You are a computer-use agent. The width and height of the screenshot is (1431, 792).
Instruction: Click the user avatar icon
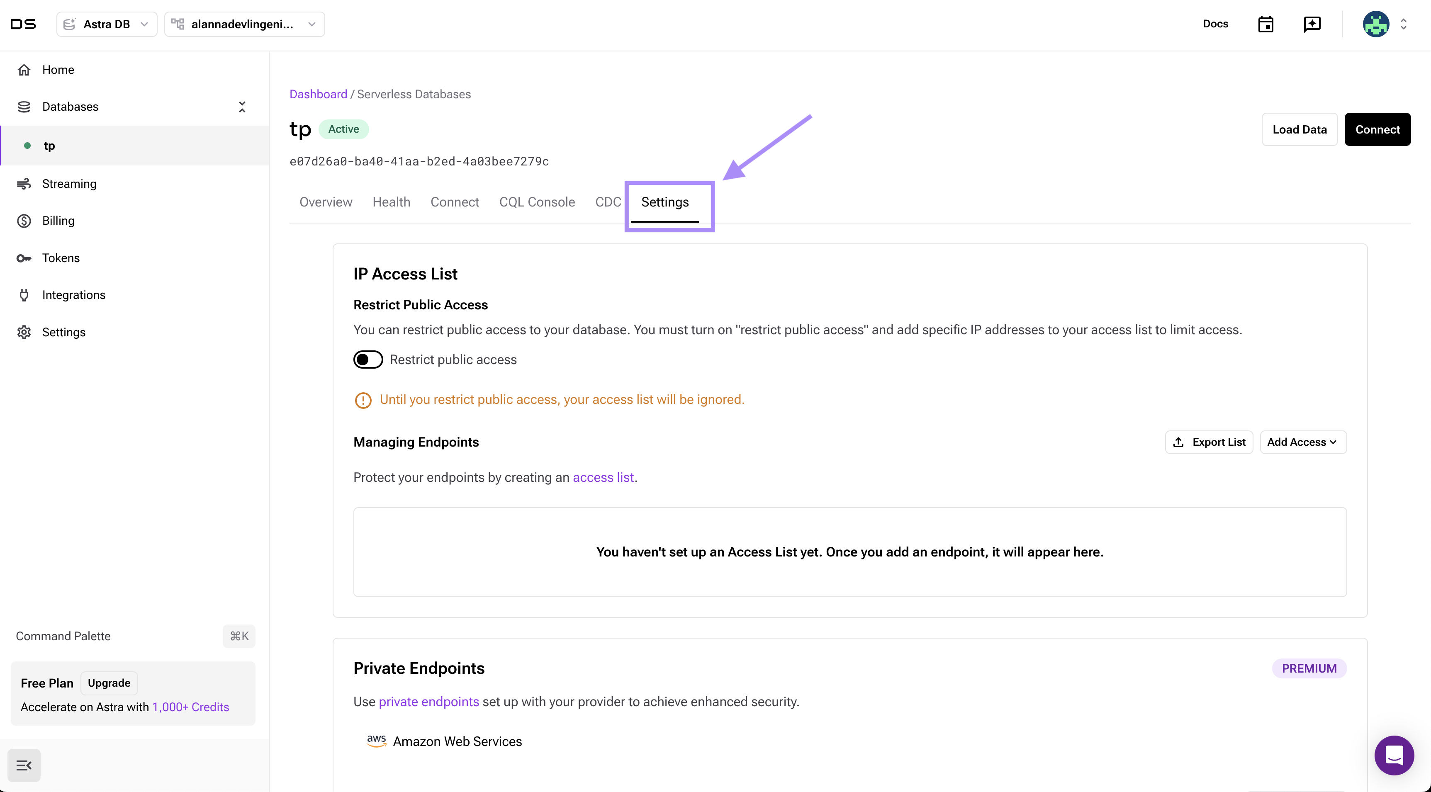[x=1375, y=24]
